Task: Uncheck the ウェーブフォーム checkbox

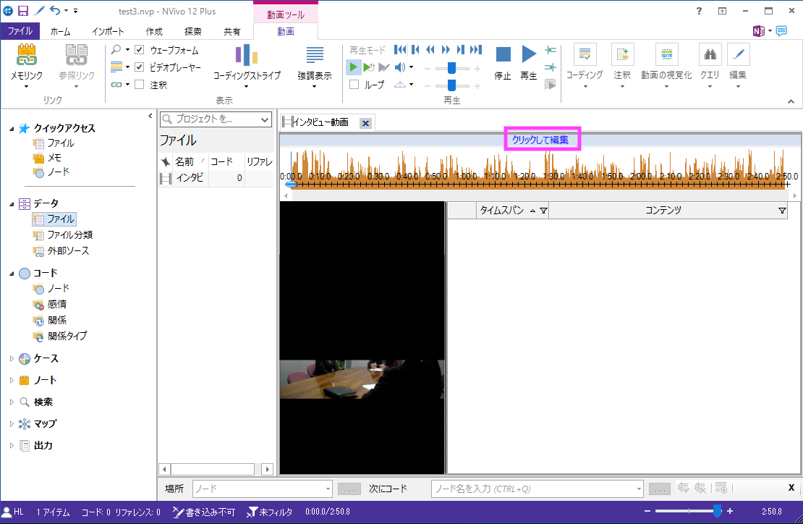Action: coord(140,50)
